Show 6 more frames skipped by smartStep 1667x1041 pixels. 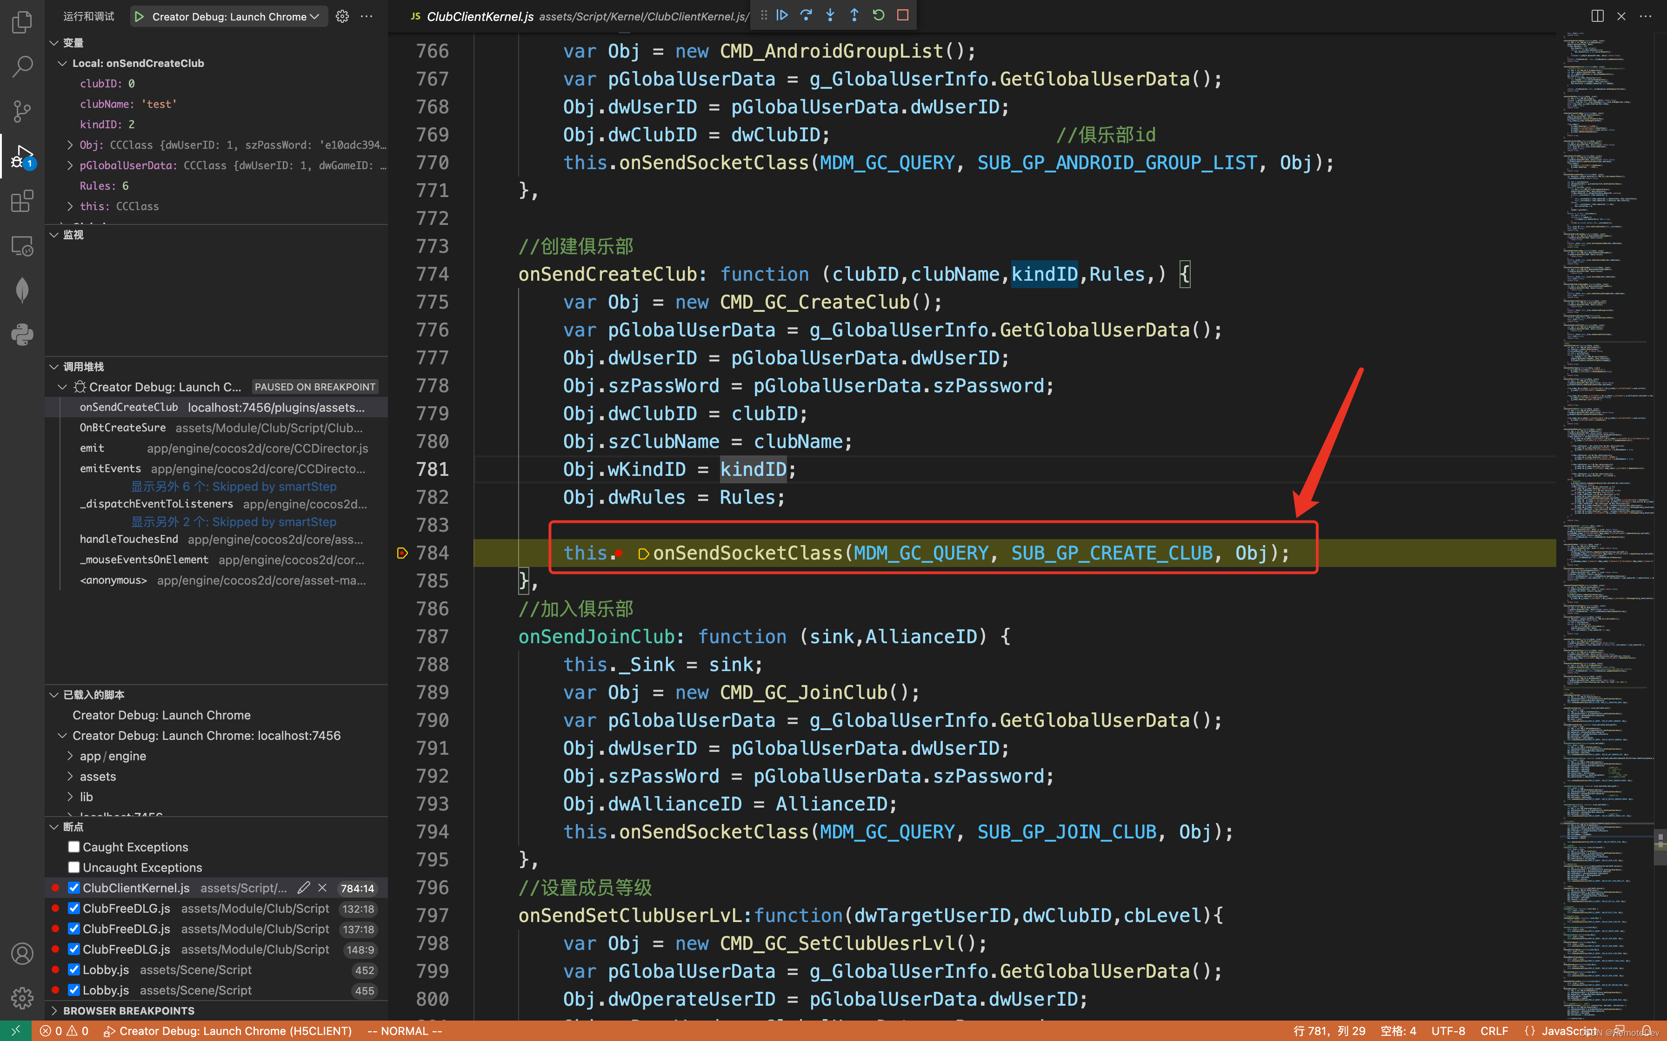[x=233, y=487]
